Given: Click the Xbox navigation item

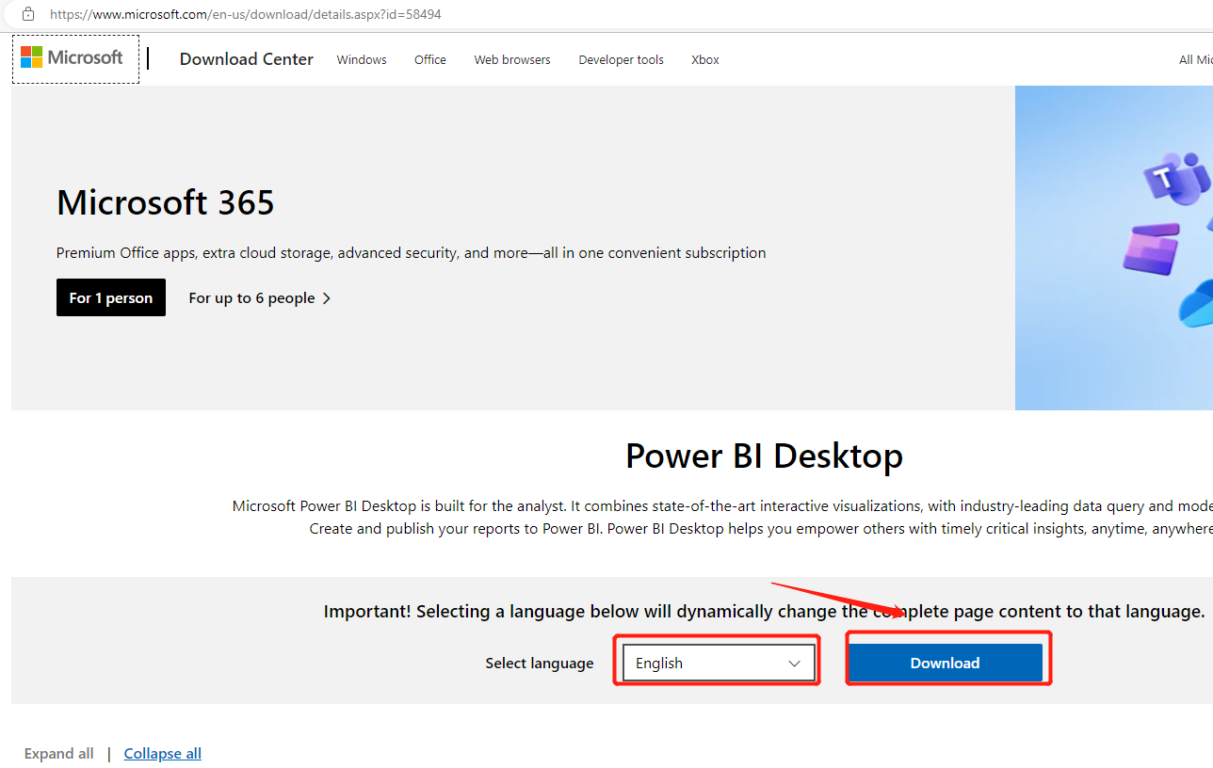Looking at the screenshot, I should point(704,59).
